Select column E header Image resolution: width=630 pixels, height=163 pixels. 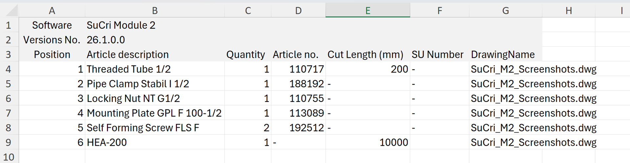(x=368, y=11)
